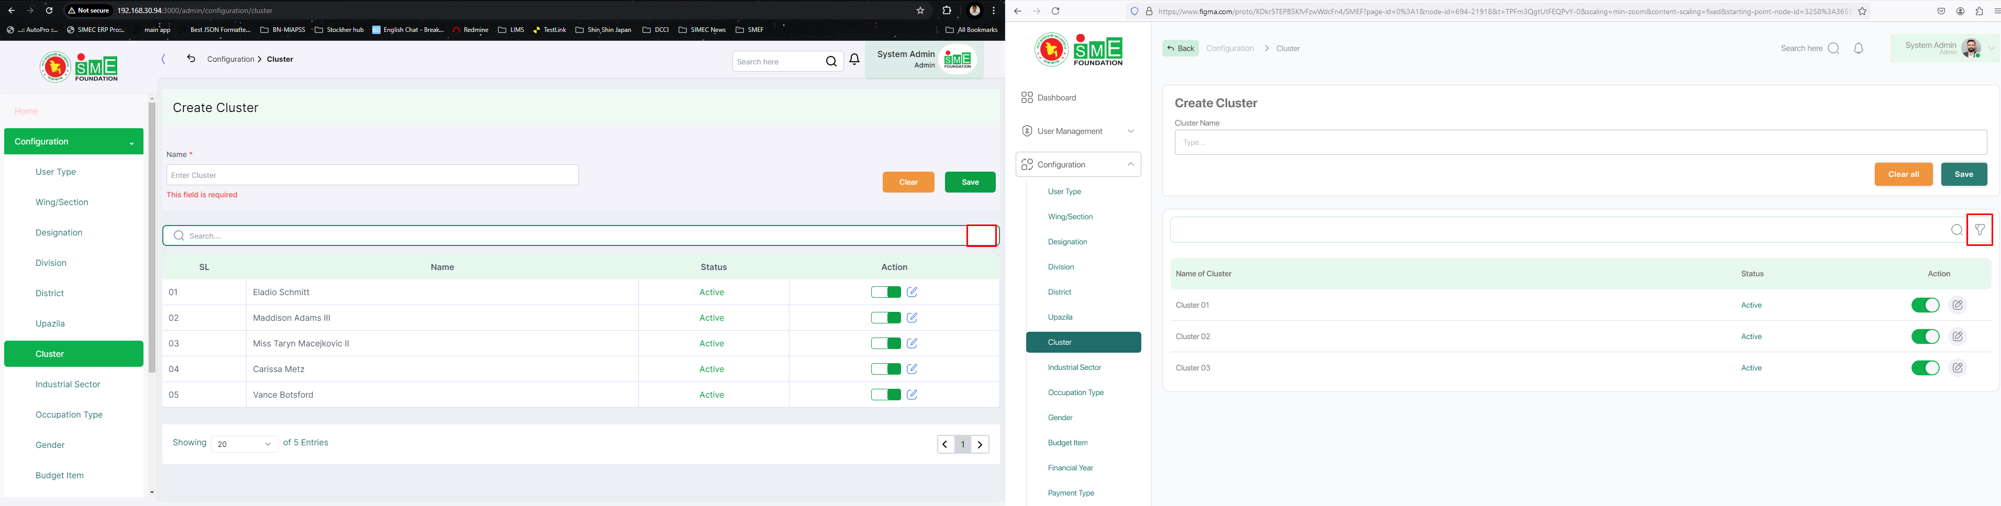Click the Cluster Name field in Figma
The image size is (2001, 506).
point(1581,142)
